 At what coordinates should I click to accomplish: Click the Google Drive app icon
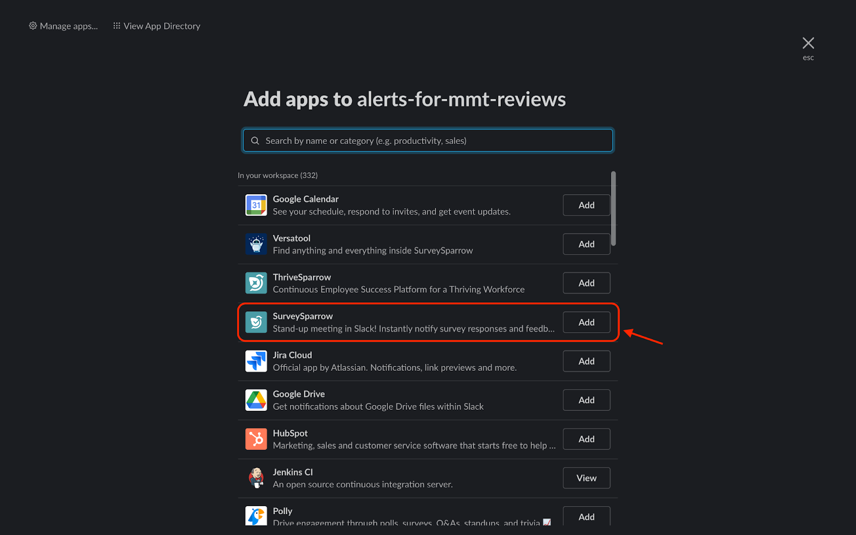[256, 400]
